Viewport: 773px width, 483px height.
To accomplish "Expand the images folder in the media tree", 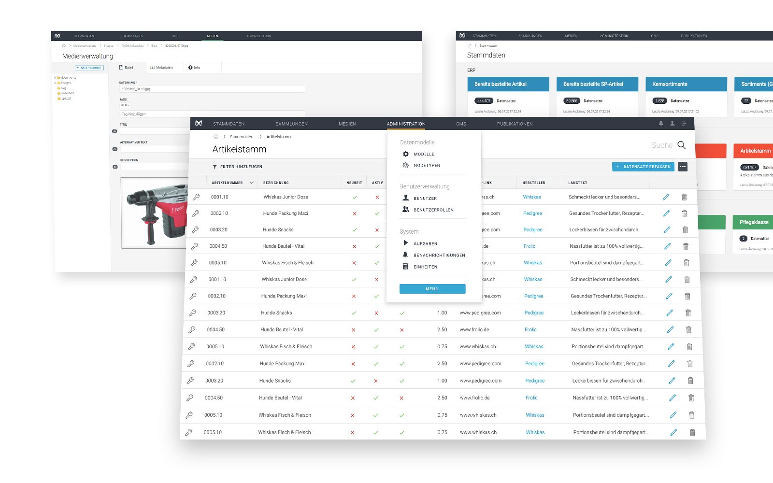I will point(56,83).
